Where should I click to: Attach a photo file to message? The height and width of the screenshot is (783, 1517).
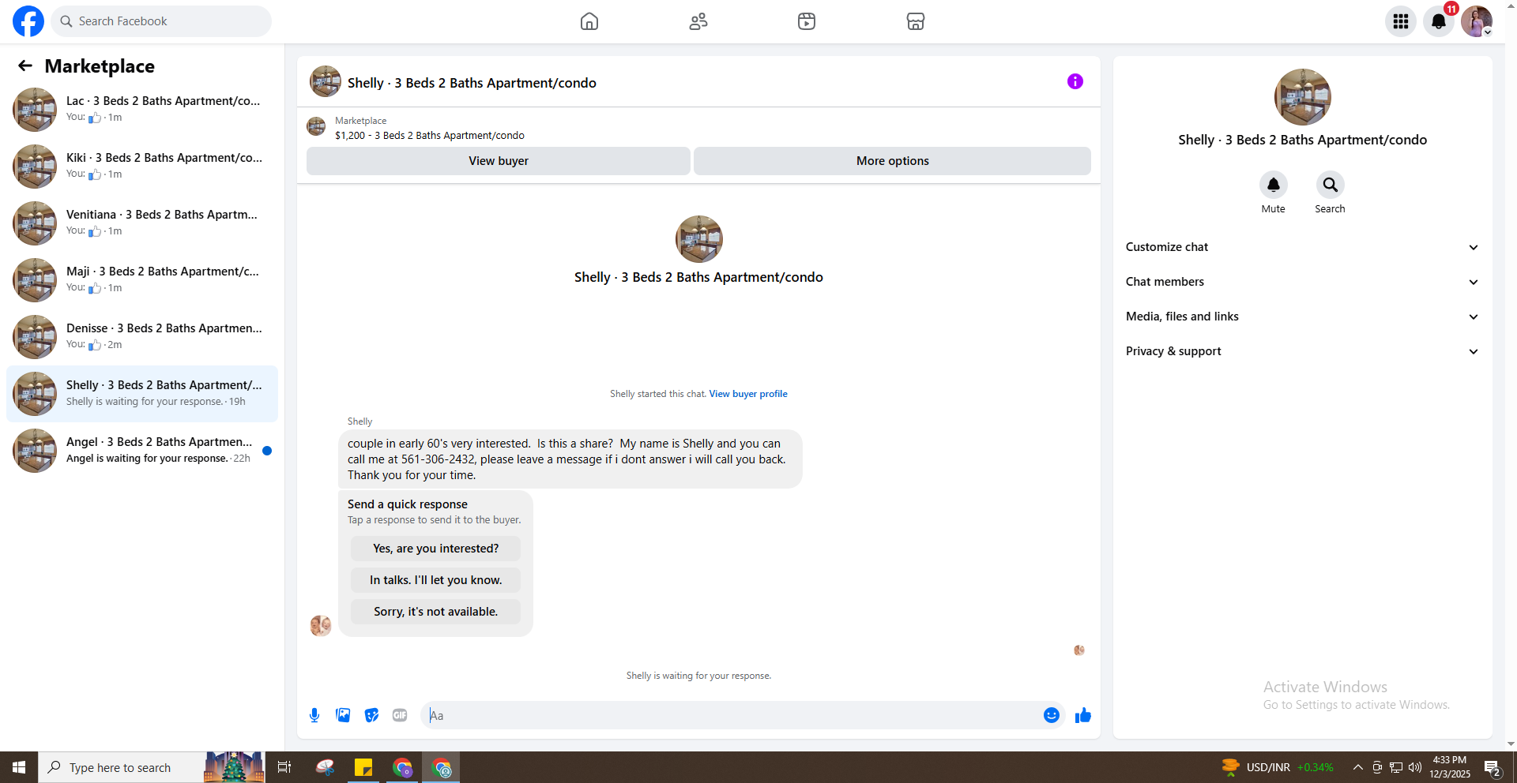[x=343, y=715]
